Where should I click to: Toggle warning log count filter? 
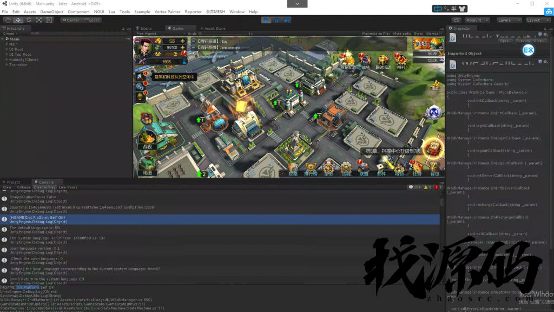[427, 187]
